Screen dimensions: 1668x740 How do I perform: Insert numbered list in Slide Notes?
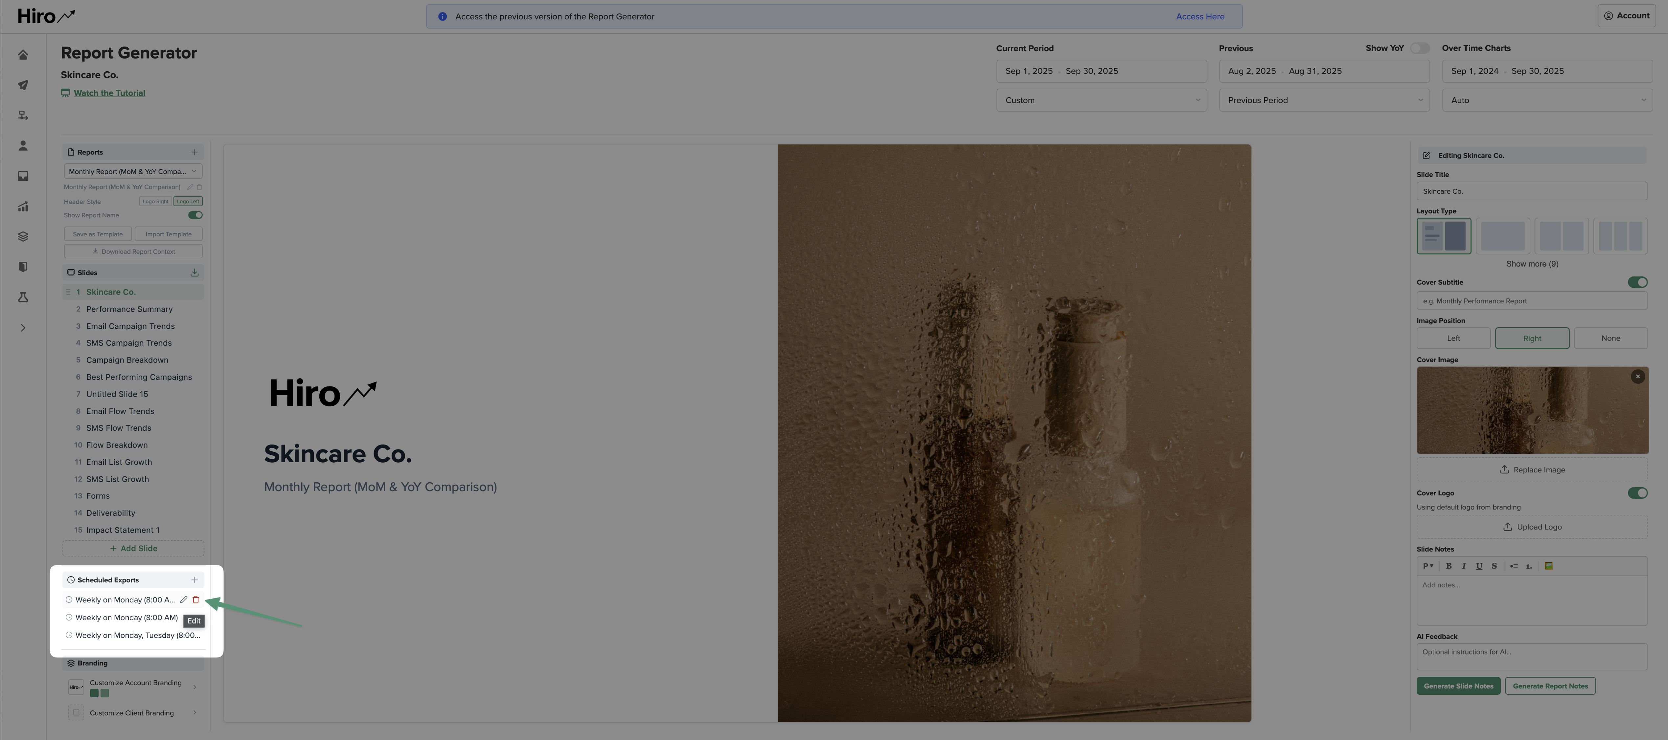pyautogui.click(x=1529, y=566)
